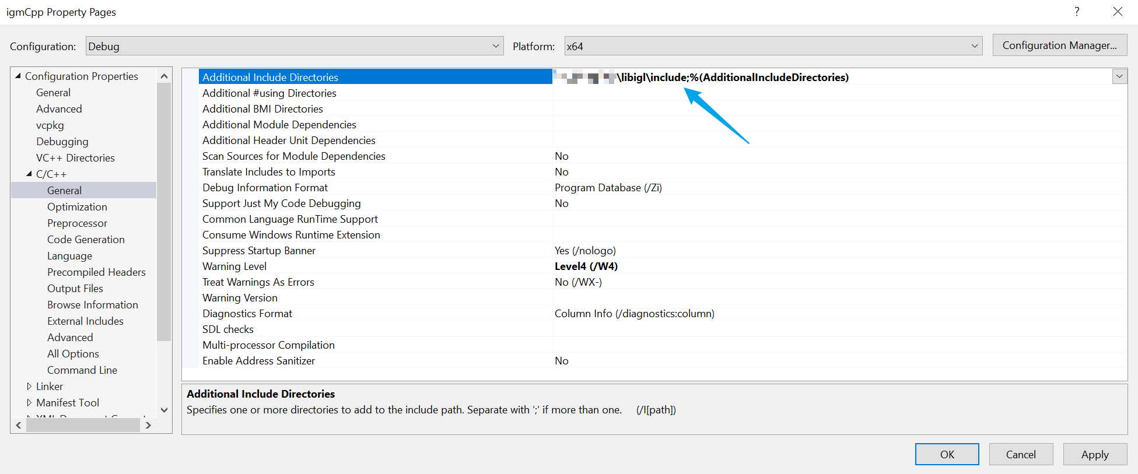The height and width of the screenshot is (474, 1138).
Task: Select Advanced under C/C++
Action: click(70, 337)
